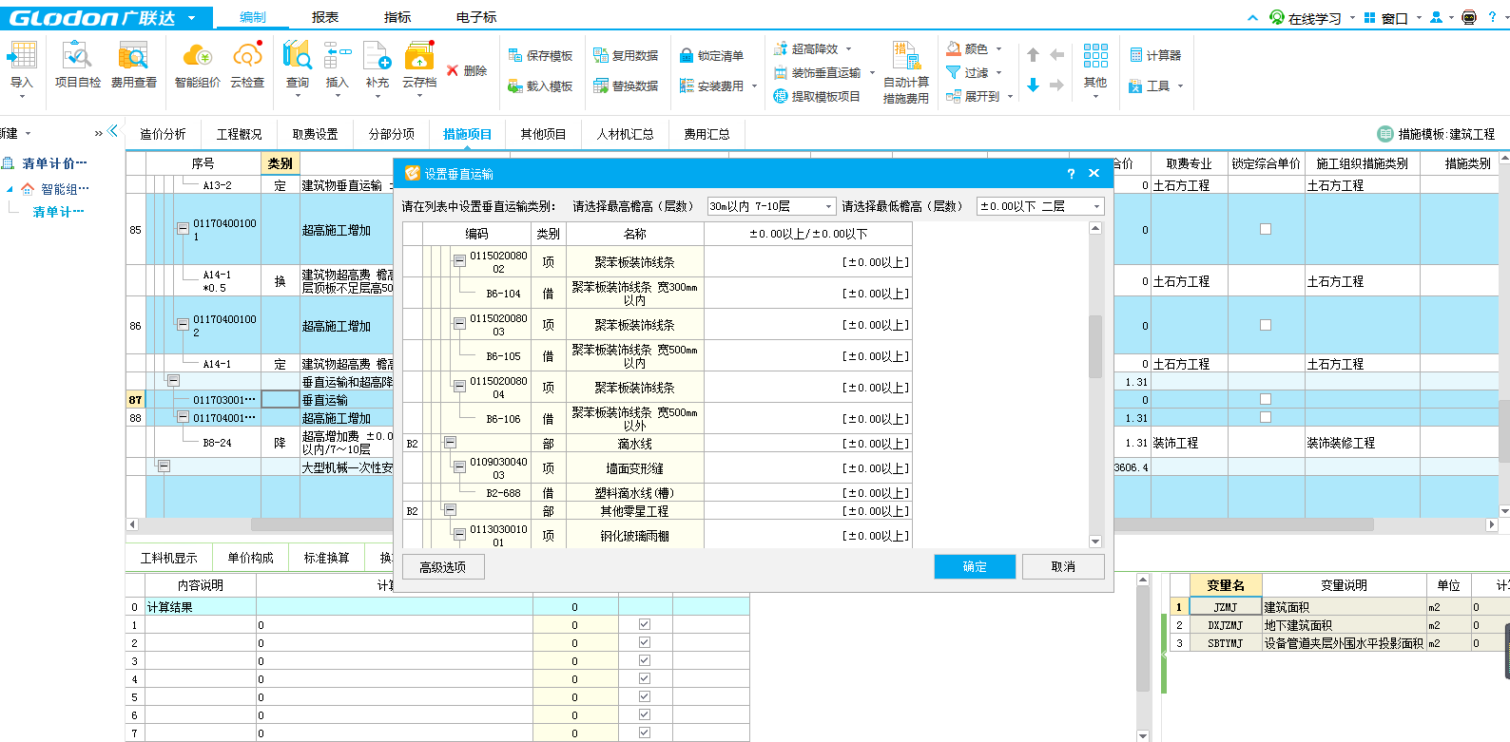Collapse row 85 超高施工增加 node

click(183, 228)
